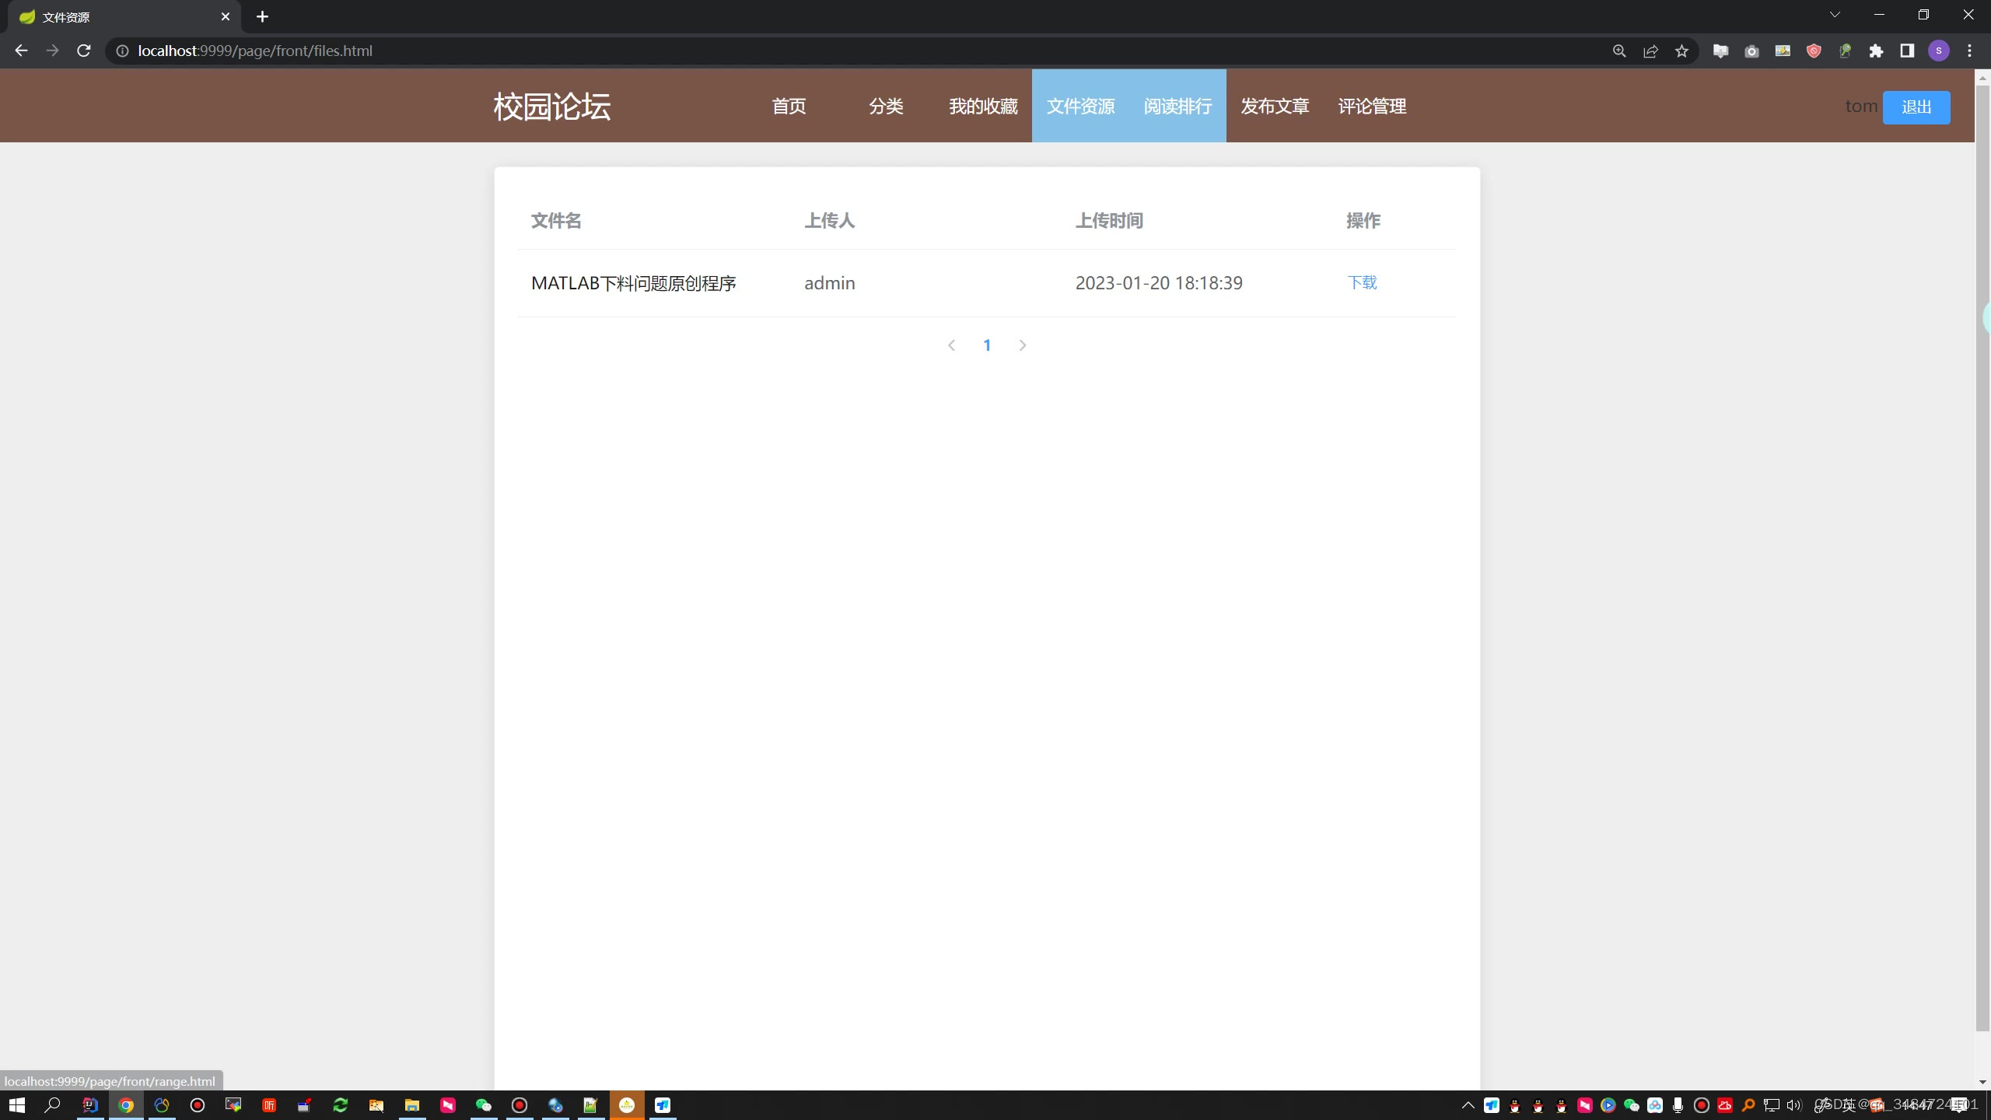Open the Baidu Netdisk tray icon

[1654, 1105]
